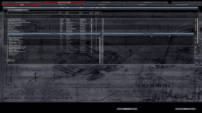Switch to the Create sub-tab
The image size is (202, 113).
pos(62,5)
